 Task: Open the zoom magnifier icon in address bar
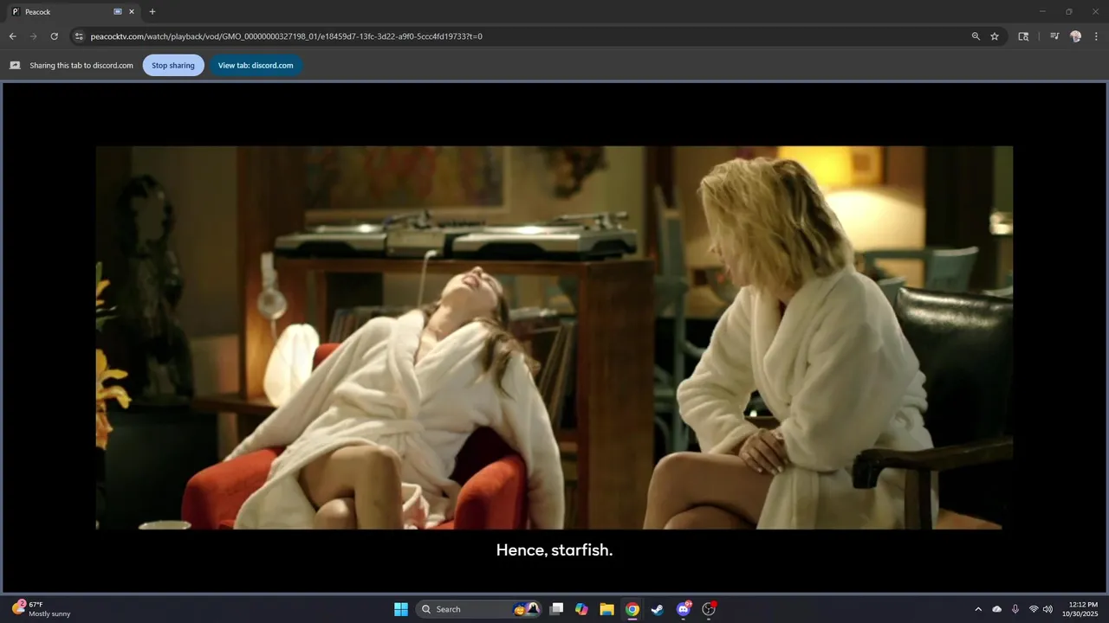tap(976, 36)
